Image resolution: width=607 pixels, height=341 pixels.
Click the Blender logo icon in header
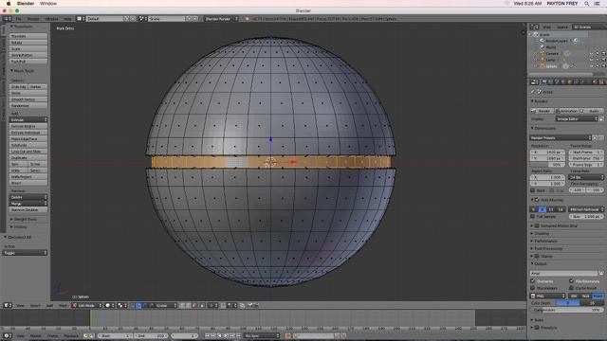(247, 19)
